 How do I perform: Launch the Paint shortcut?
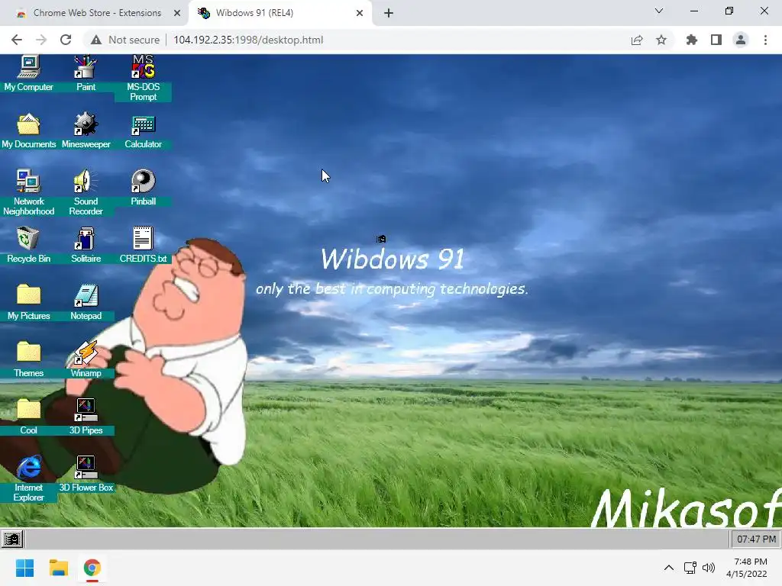click(x=86, y=73)
